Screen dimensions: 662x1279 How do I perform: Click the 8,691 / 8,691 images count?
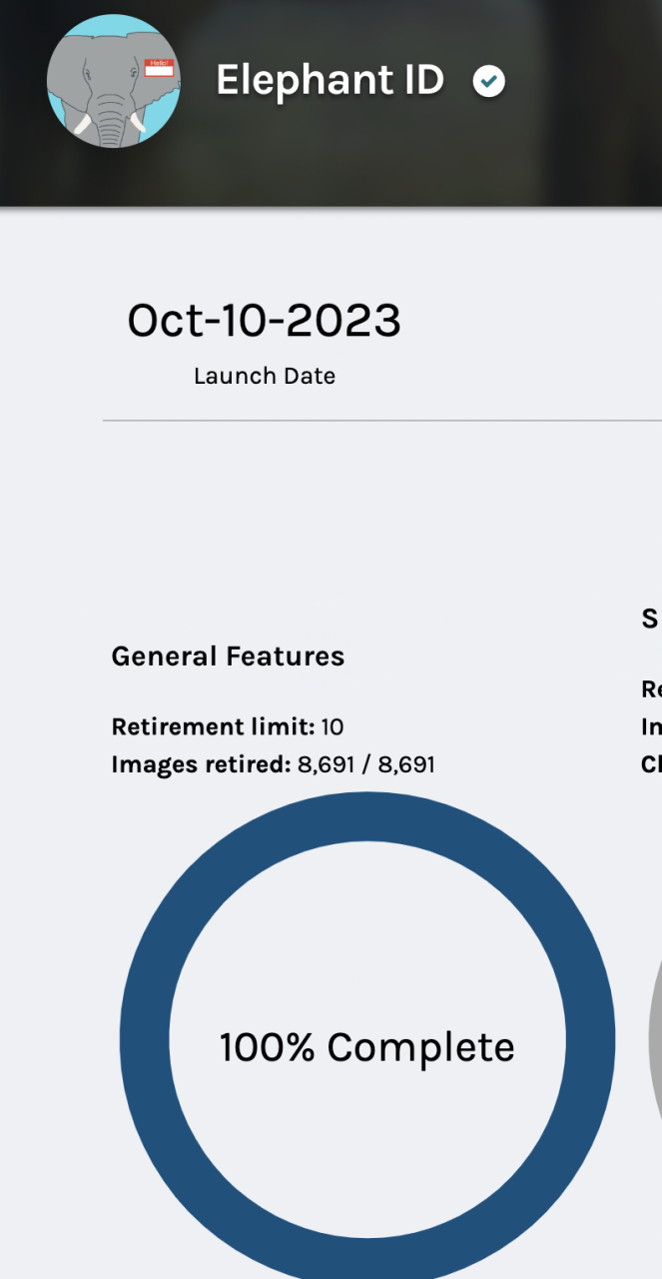(366, 764)
